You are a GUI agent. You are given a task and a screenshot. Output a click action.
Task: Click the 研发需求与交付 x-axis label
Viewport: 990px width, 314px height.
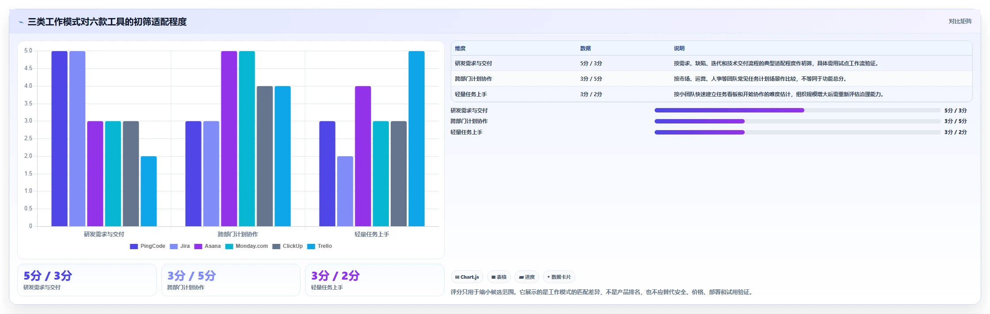[x=104, y=234]
